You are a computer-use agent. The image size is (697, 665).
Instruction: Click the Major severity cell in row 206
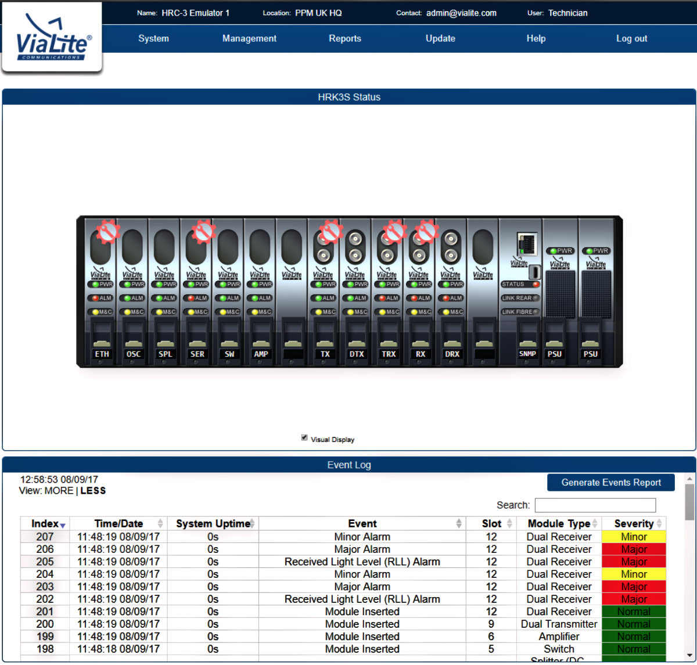tap(634, 549)
